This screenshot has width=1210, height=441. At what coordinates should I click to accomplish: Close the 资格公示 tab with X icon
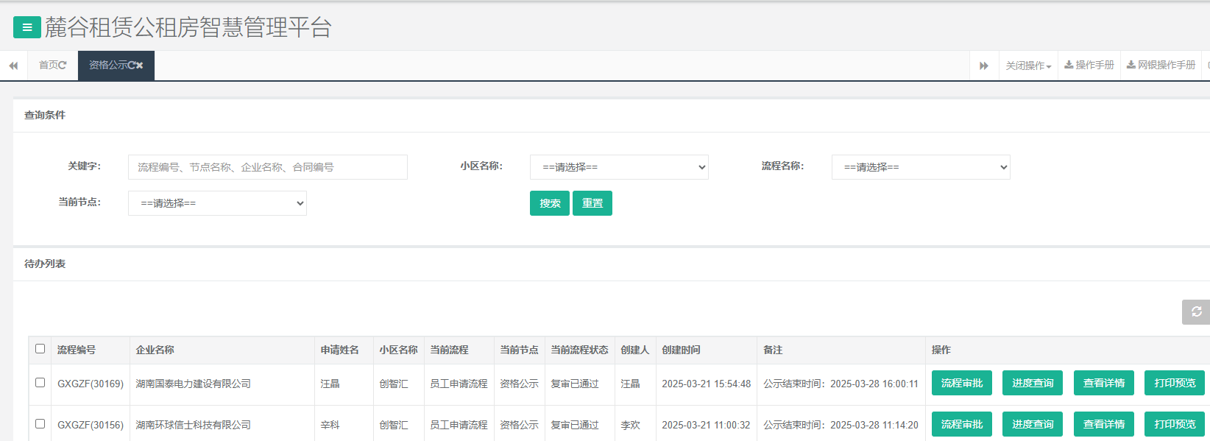[139, 66]
